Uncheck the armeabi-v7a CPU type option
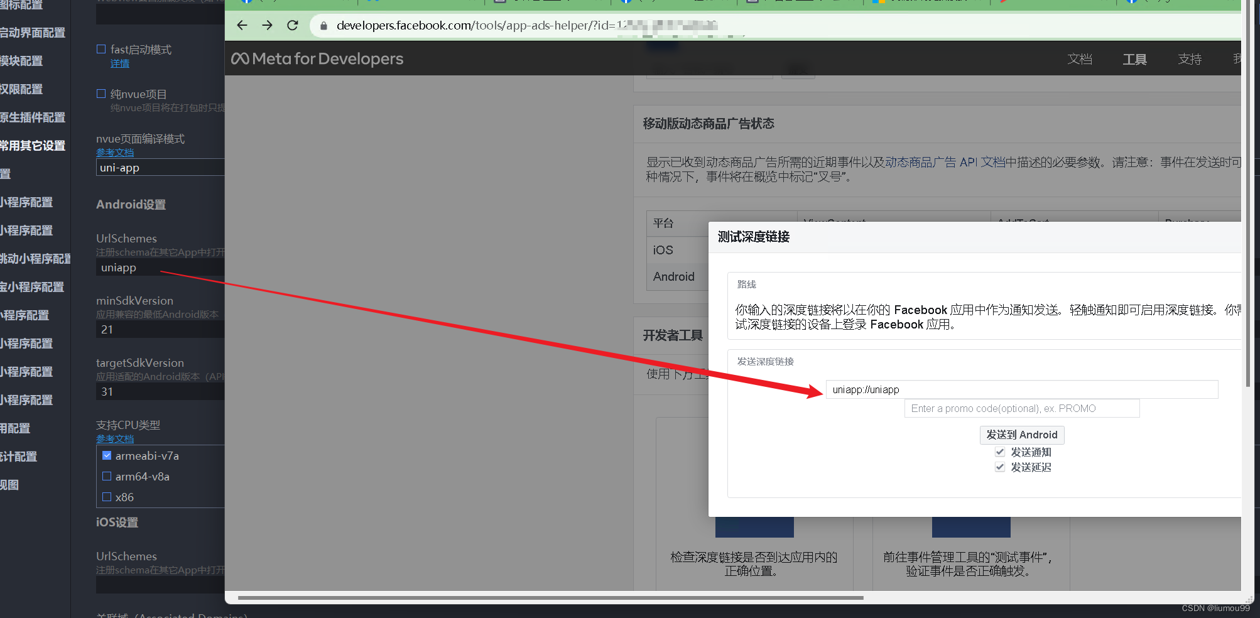This screenshot has height=618, width=1260. point(107,455)
